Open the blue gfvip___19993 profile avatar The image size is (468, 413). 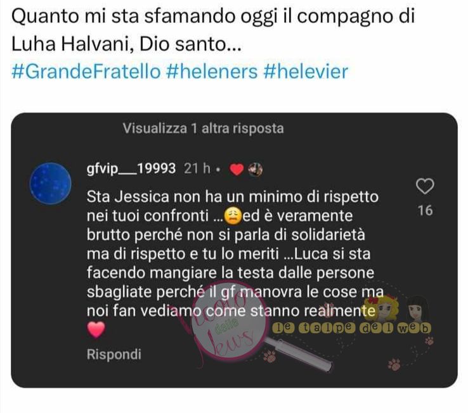tap(51, 183)
